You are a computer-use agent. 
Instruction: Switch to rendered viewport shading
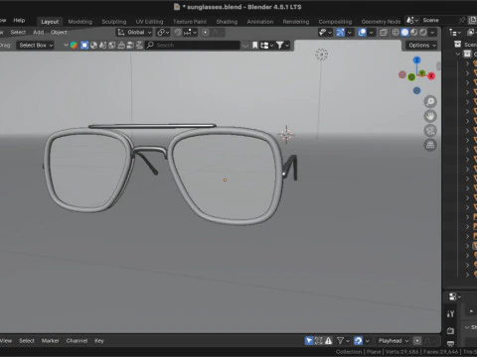[423, 32]
